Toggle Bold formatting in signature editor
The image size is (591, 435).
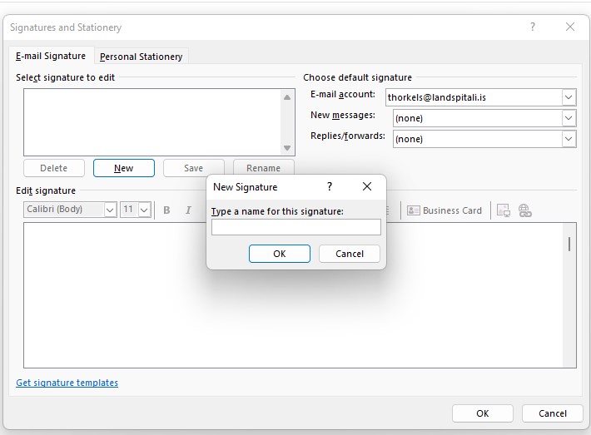point(166,210)
